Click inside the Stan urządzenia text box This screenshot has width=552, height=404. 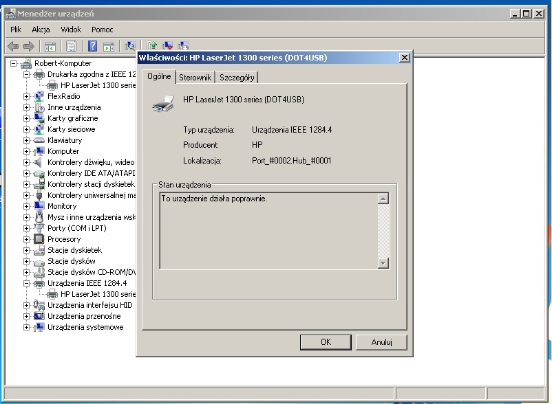click(268, 231)
